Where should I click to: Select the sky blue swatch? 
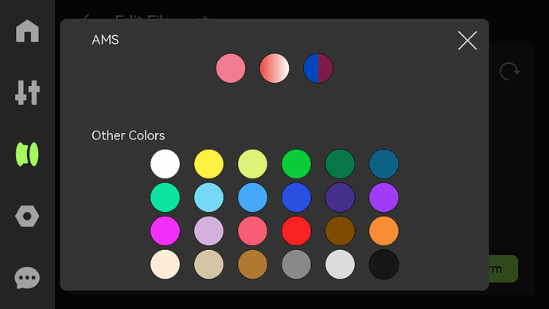[x=252, y=198]
